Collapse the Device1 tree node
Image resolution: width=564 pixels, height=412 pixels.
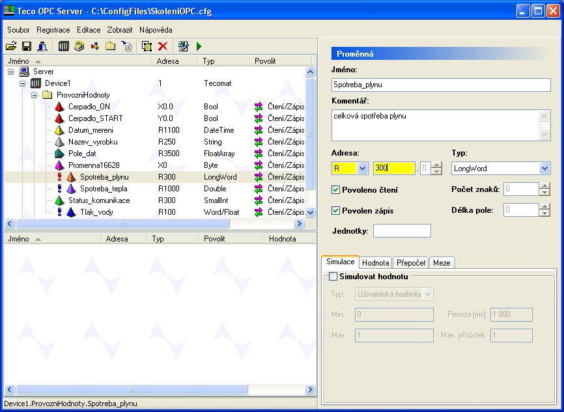pyautogui.click(x=22, y=83)
